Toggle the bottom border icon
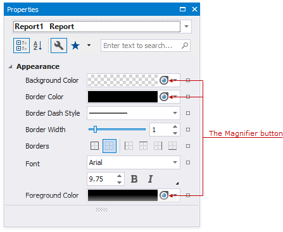 (x=172, y=146)
